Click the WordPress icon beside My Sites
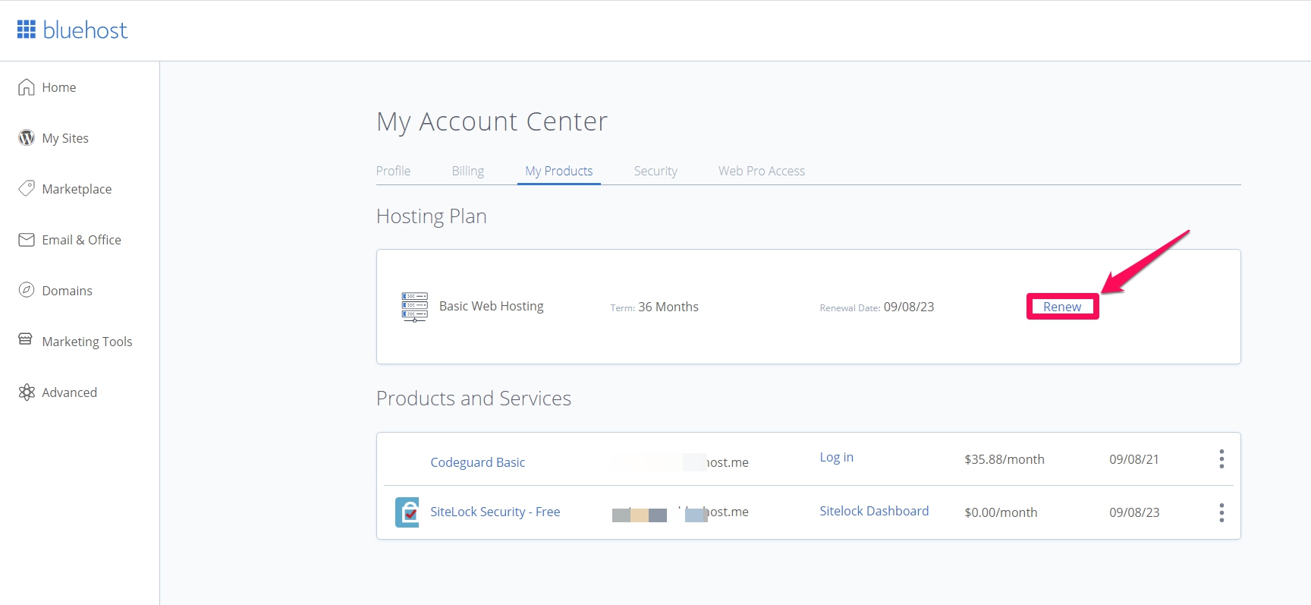 click(x=27, y=137)
